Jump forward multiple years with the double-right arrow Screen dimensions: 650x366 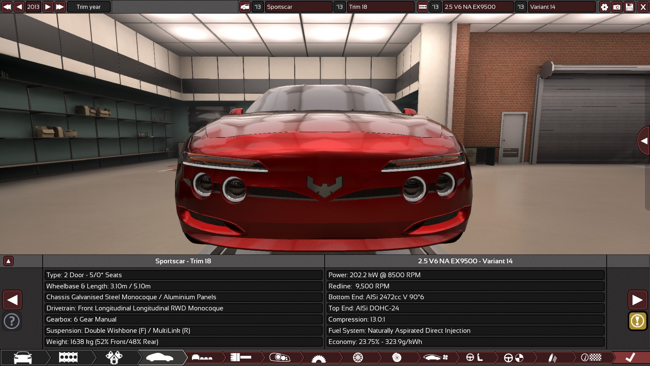tap(60, 7)
